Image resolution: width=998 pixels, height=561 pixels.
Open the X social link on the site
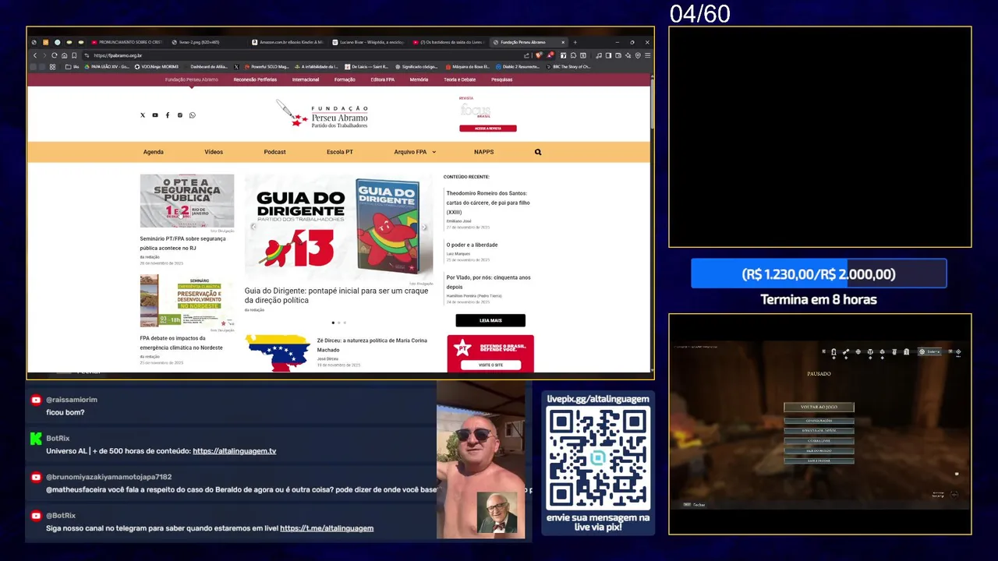[x=143, y=115]
